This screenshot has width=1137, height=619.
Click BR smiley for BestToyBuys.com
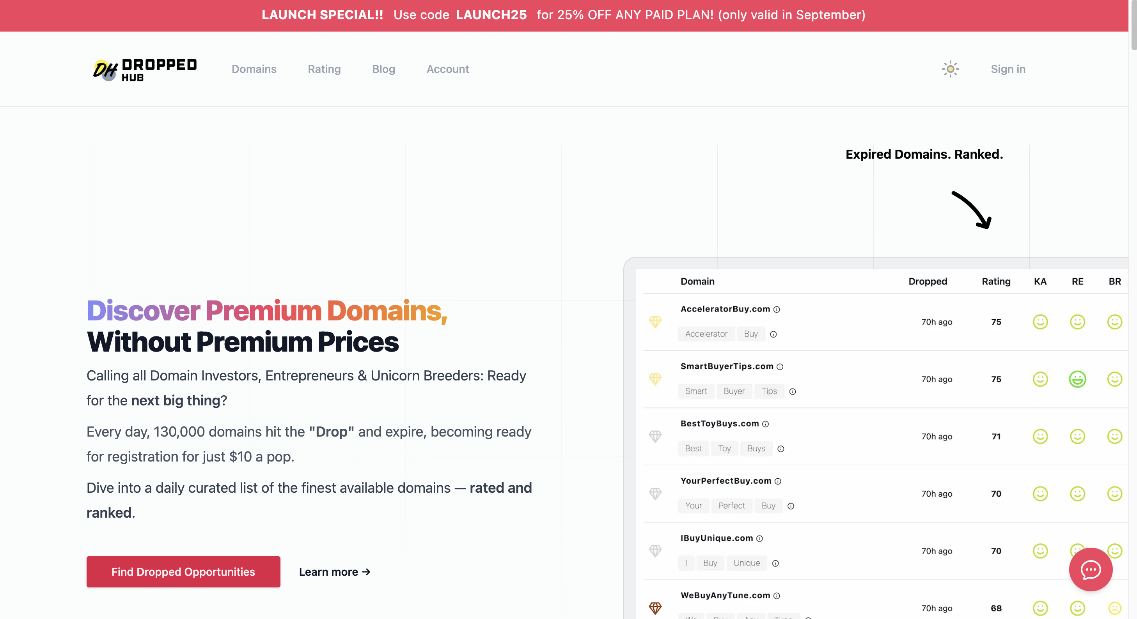tap(1115, 436)
